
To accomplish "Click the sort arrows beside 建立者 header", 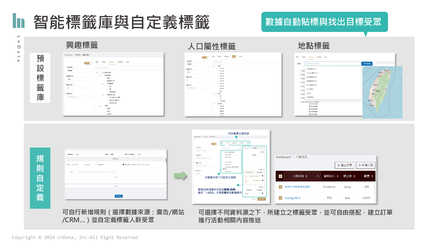I will click(355, 176).
